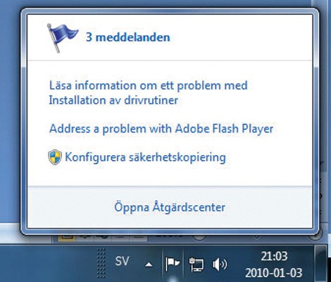331x282 pixels.
Task: Click the 2010-01-03 date in the taskbar
Action: [273, 273]
